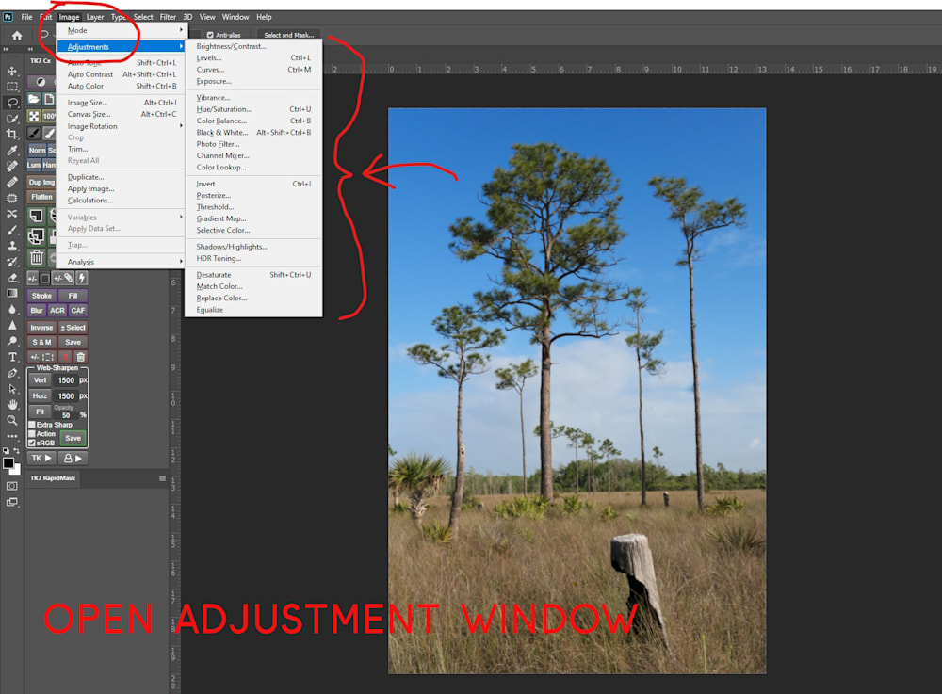
Task: Select the Clone Stamp tool
Action: tap(12, 246)
